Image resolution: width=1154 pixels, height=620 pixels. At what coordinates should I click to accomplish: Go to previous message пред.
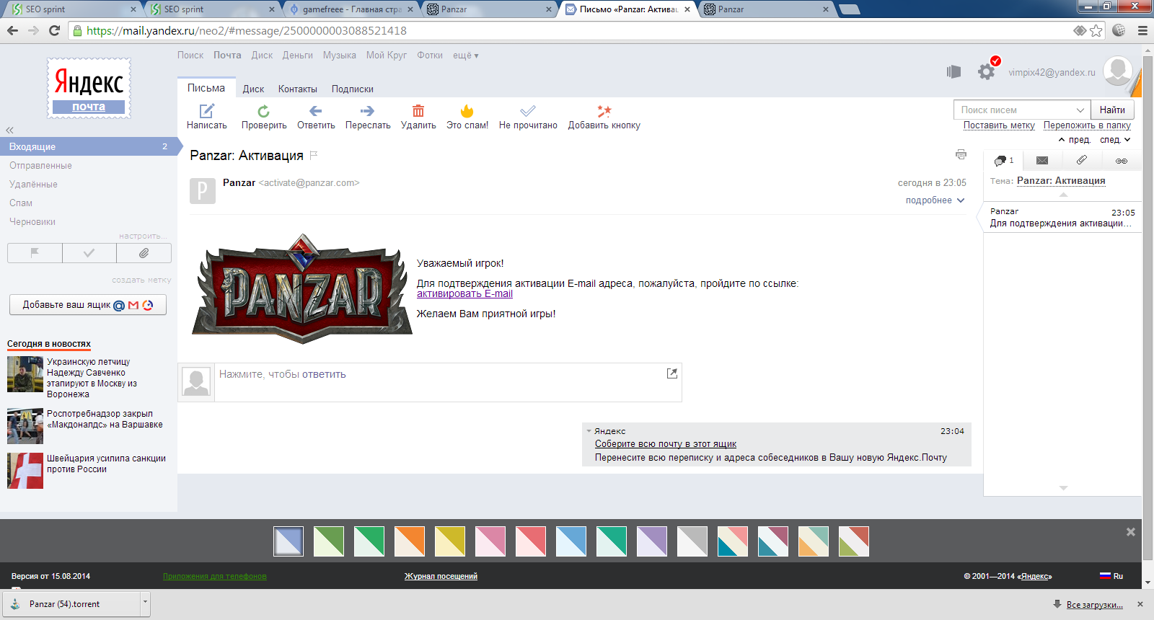tap(1074, 140)
